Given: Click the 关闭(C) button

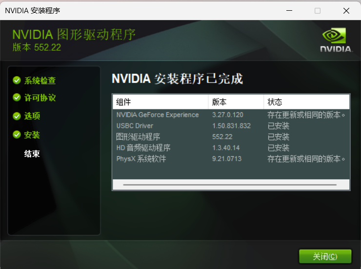Looking at the screenshot, I should 325,256.
